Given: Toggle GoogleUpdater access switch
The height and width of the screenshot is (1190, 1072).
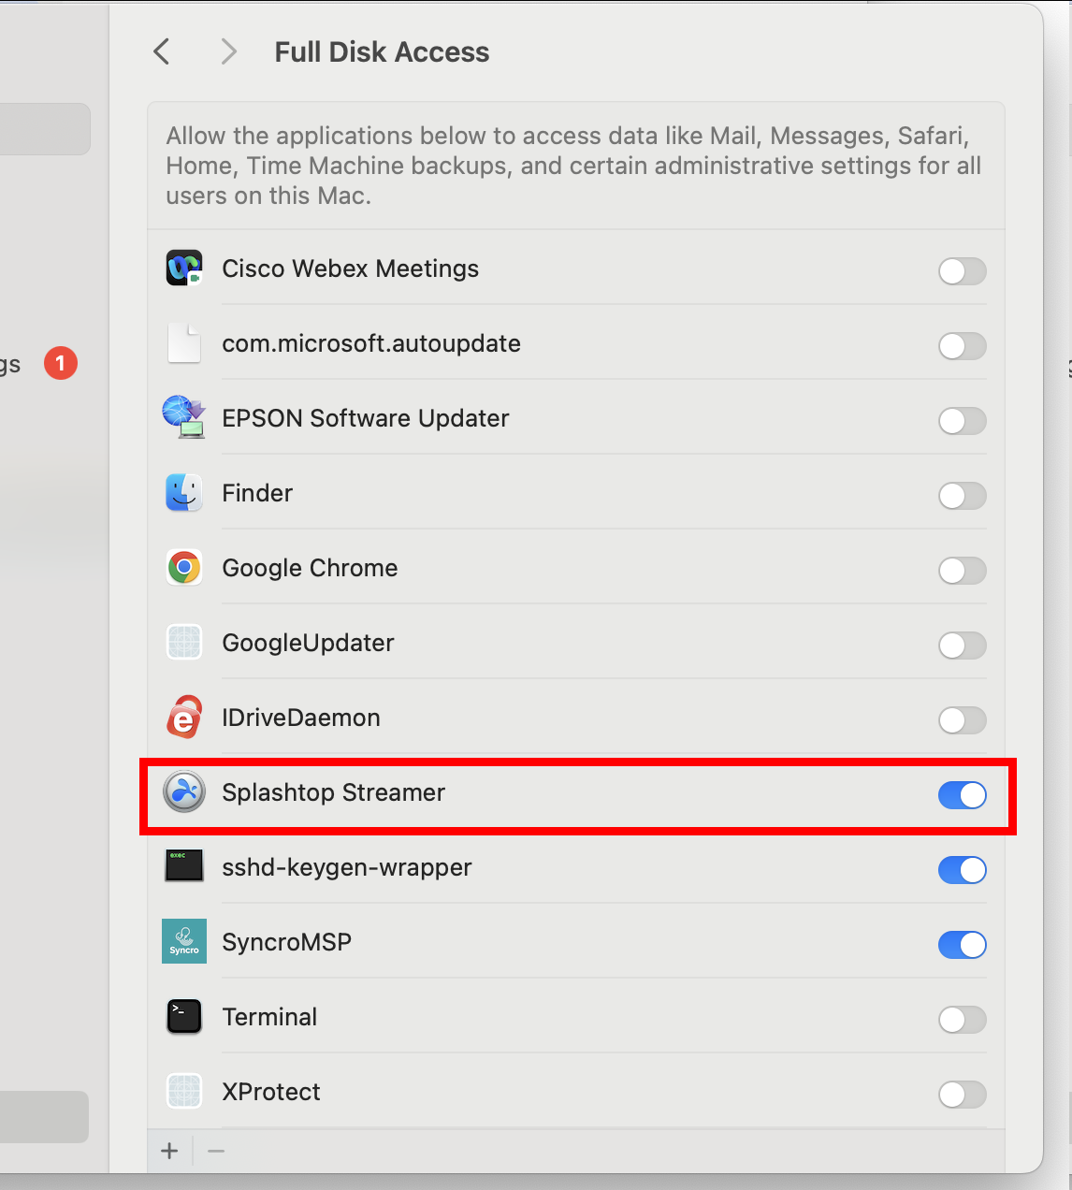Looking at the screenshot, I should pos(963,646).
